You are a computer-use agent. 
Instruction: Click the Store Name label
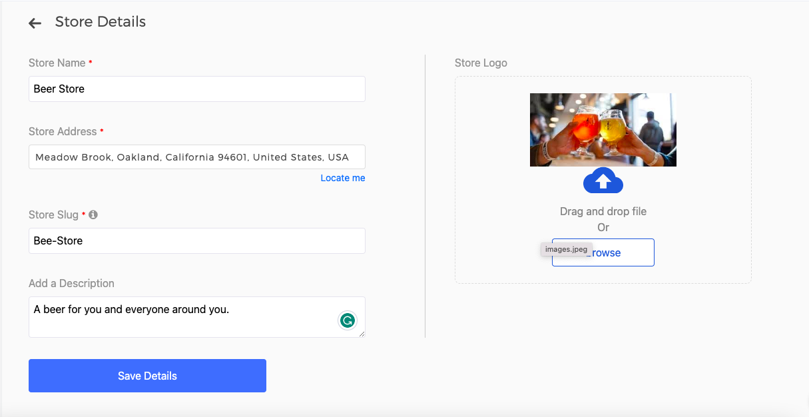(x=57, y=63)
